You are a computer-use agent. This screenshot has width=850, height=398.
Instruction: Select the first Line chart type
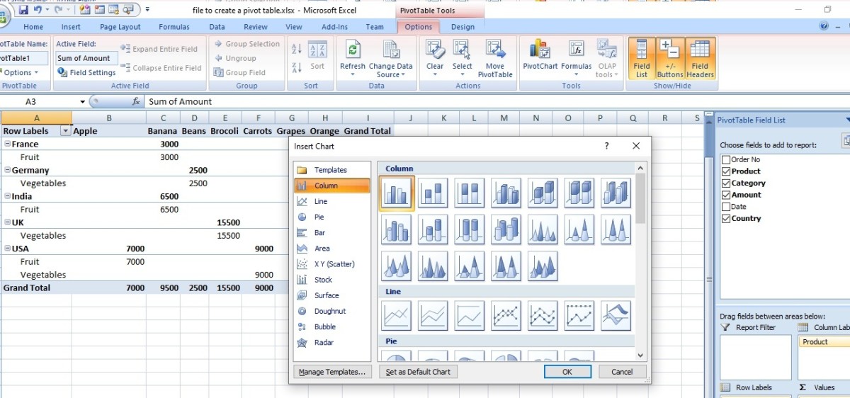click(396, 316)
